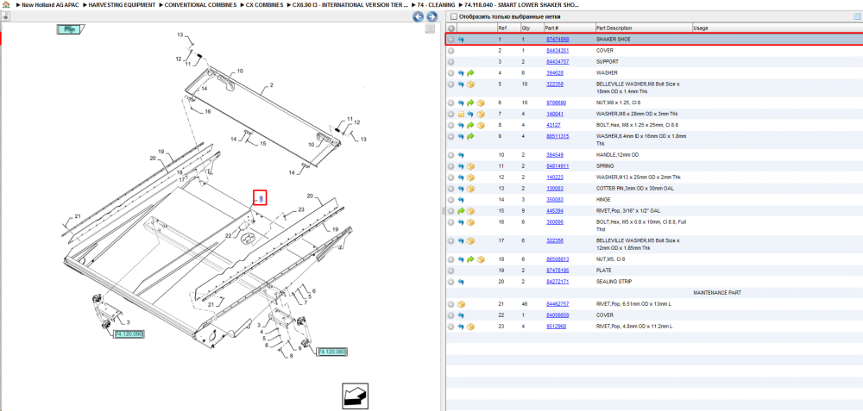This screenshot has height=411, width=863.
Task: Click the small square button at diagram top-right
Action: point(430,28)
